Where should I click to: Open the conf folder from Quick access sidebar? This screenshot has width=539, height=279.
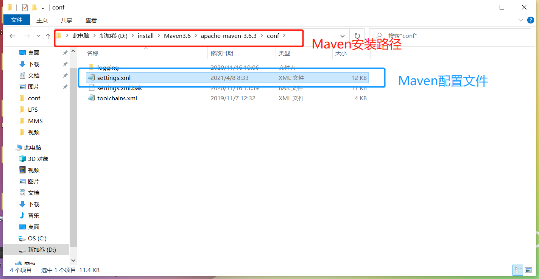[34, 98]
